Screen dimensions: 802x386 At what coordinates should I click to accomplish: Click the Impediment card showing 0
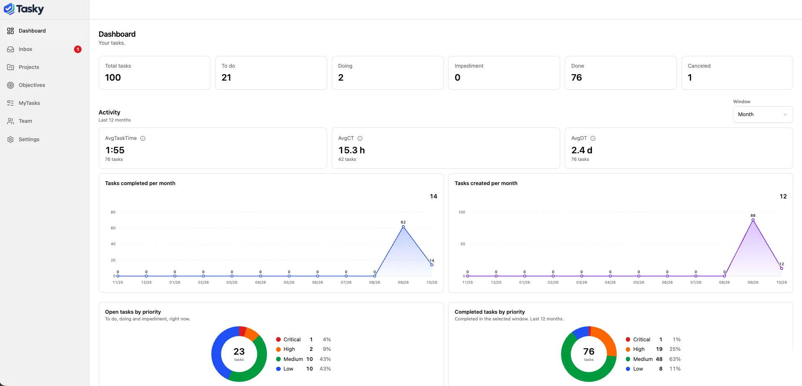pyautogui.click(x=504, y=73)
